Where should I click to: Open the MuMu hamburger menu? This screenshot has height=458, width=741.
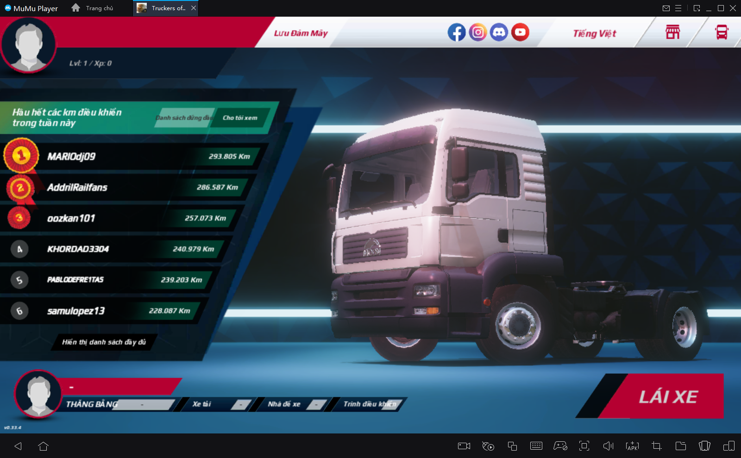tap(678, 8)
